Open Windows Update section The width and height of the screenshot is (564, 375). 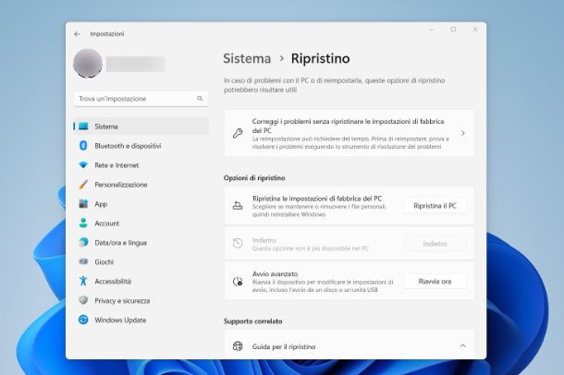141,320
